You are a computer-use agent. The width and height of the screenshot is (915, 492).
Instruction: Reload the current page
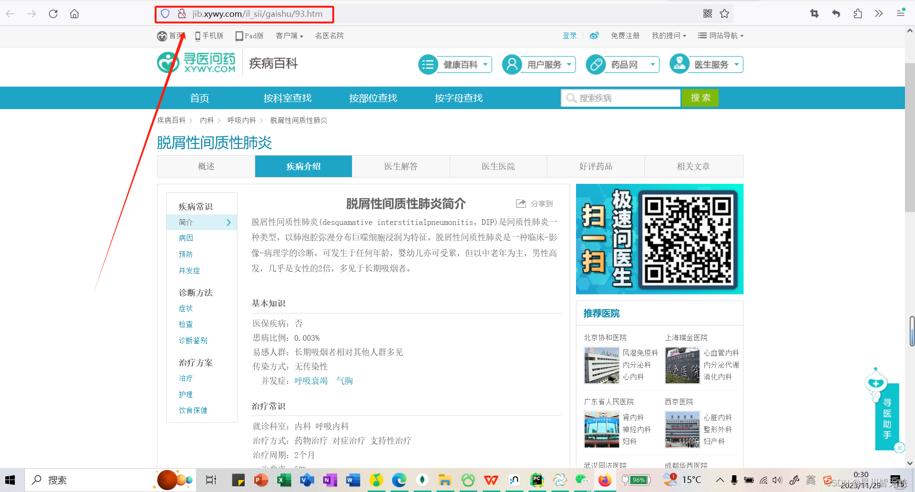(x=53, y=13)
